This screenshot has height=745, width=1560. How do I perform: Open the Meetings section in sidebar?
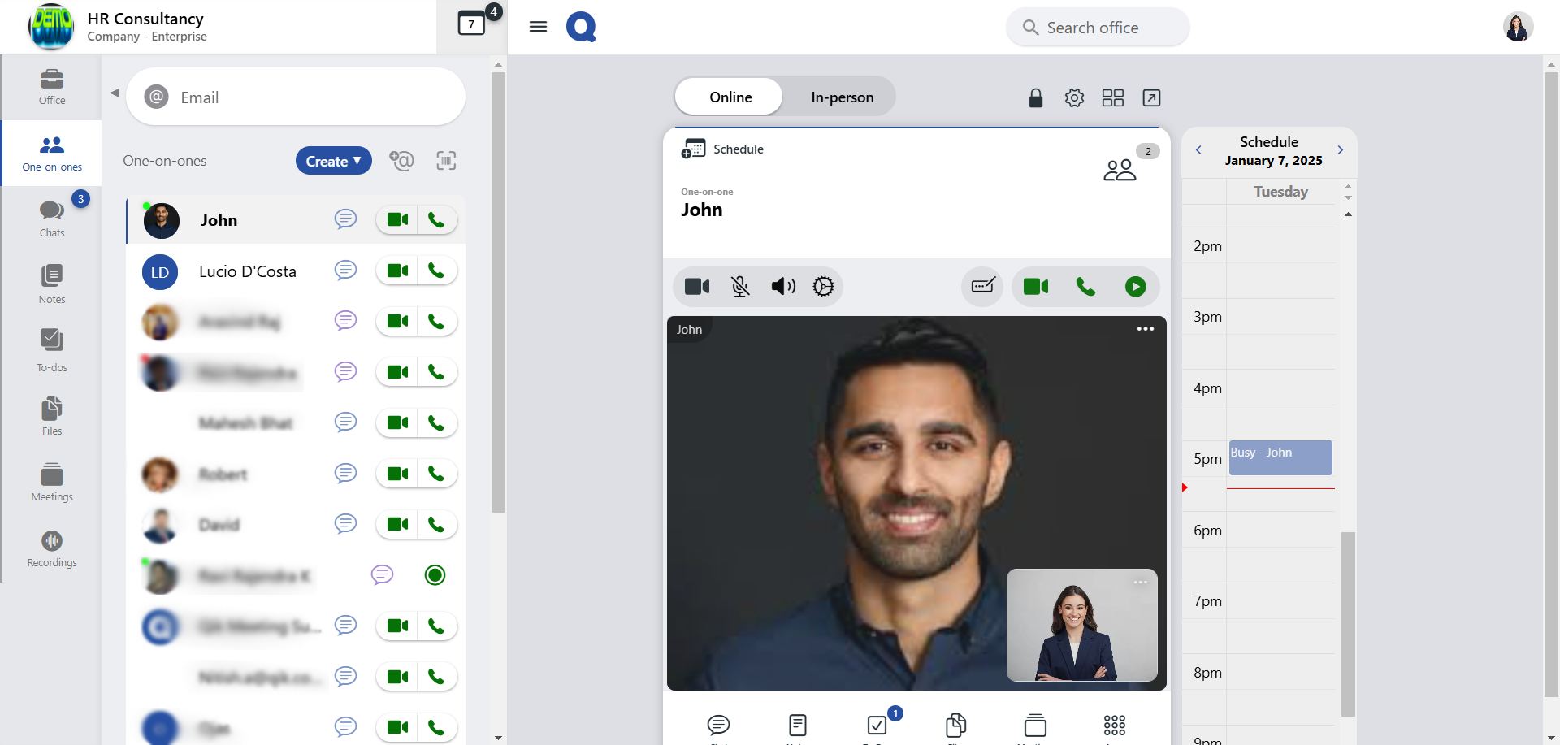pos(52,483)
